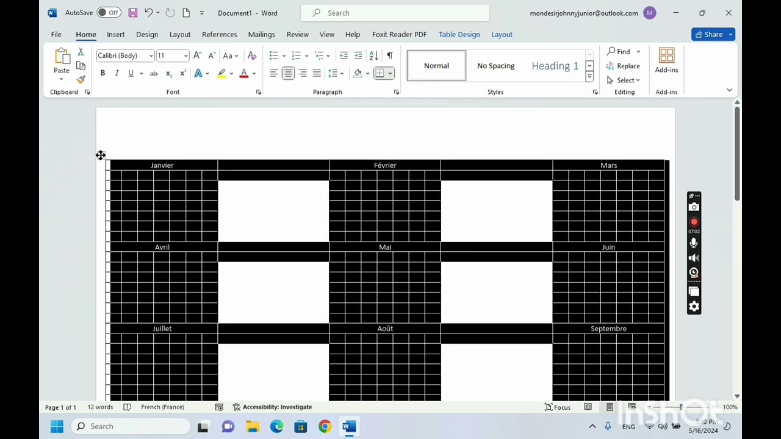Cut selection with scissors icon

(x=81, y=52)
